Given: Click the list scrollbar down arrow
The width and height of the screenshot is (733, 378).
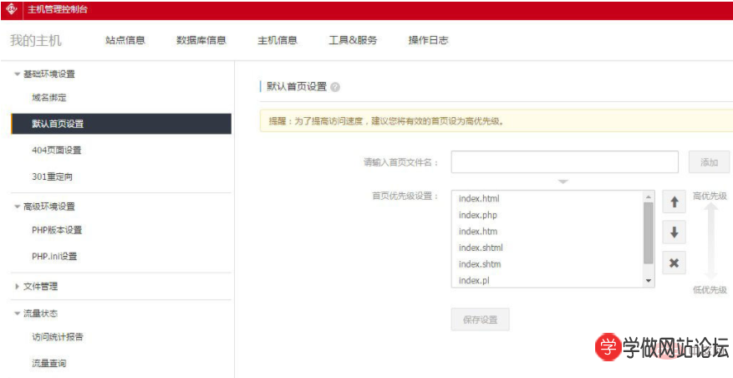Looking at the screenshot, I should coord(649,281).
